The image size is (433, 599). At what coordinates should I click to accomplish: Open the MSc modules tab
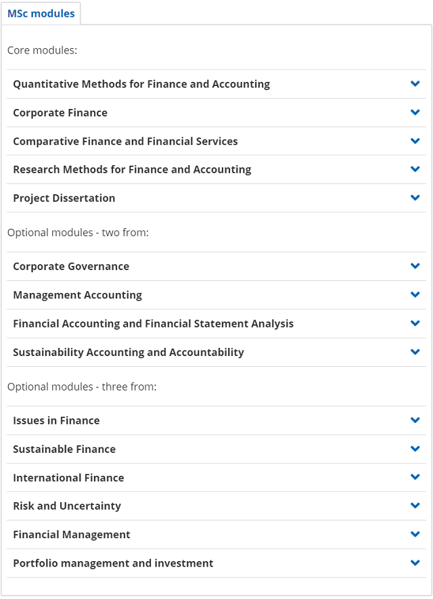pyautogui.click(x=41, y=14)
